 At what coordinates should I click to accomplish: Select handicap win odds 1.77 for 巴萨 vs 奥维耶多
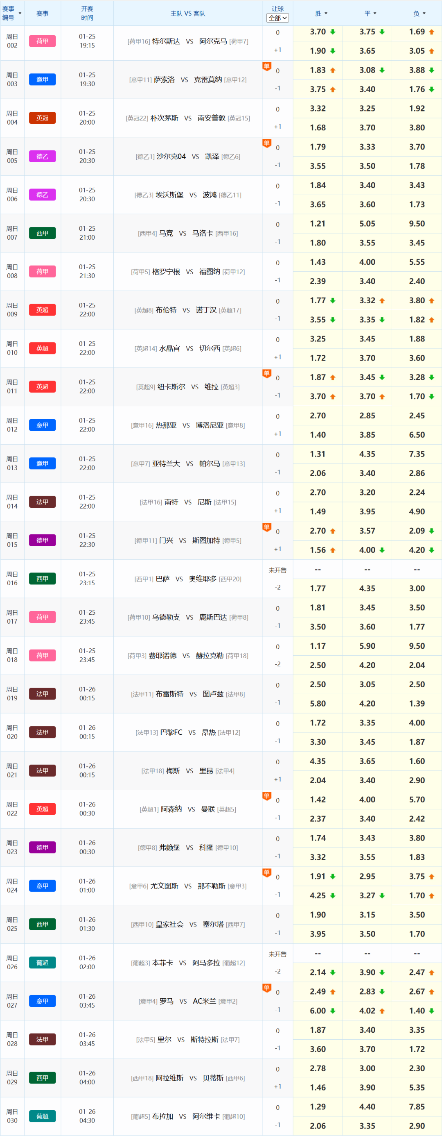[x=318, y=588]
